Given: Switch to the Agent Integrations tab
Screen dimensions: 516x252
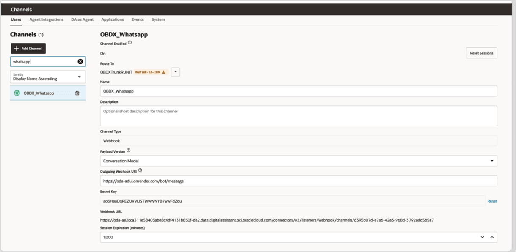Looking at the screenshot, I should (47, 19).
